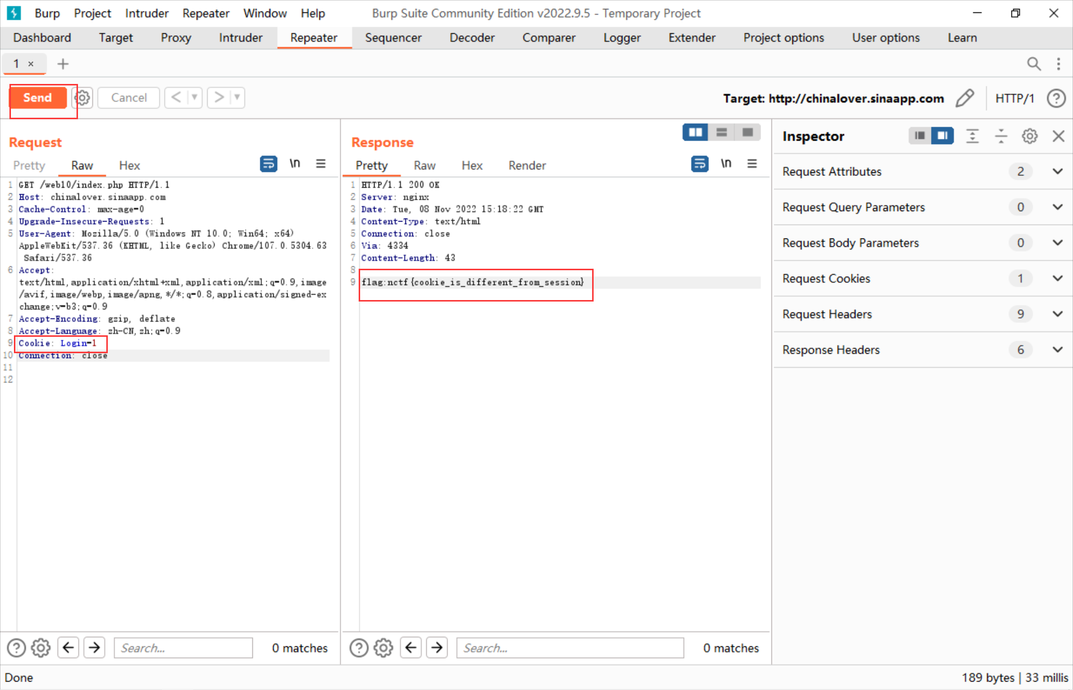The width and height of the screenshot is (1073, 690).
Task: Close the Inspector panel
Action: point(1058,136)
